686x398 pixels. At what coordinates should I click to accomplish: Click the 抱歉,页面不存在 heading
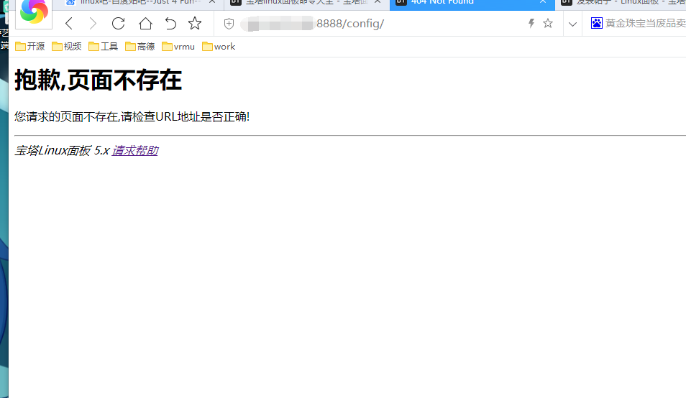coord(98,80)
